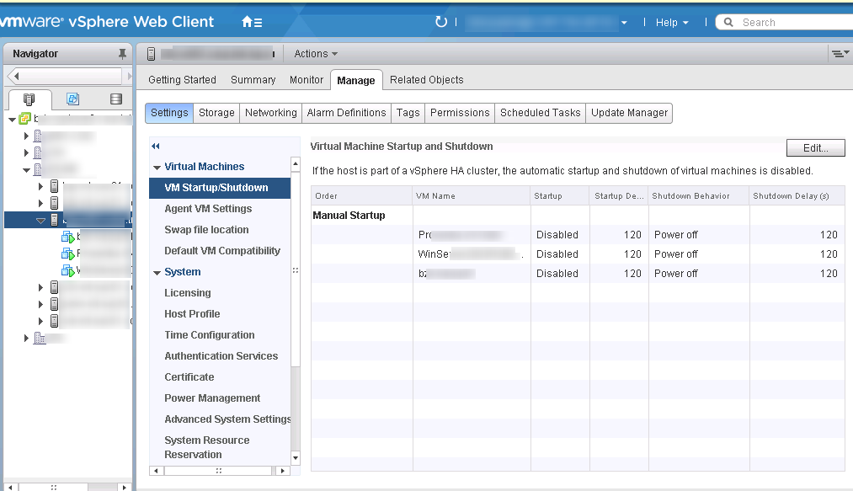Switch to Hosts and Clusters inventory icon
This screenshot has height=491, width=853.
pos(29,99)
